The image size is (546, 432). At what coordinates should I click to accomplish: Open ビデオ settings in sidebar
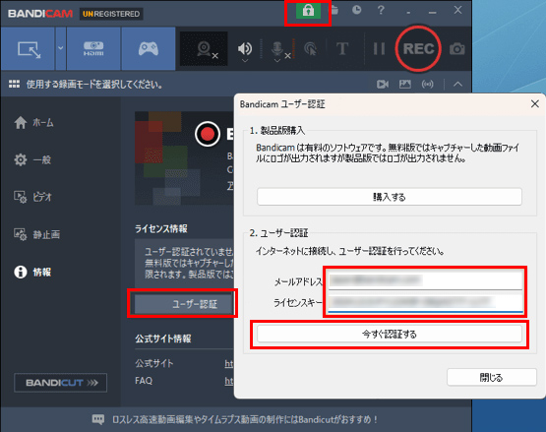coord(32,197)
